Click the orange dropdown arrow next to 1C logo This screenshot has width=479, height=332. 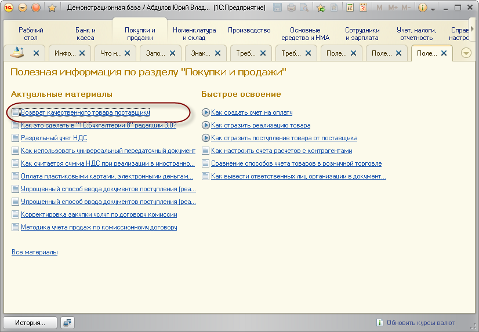22,8
